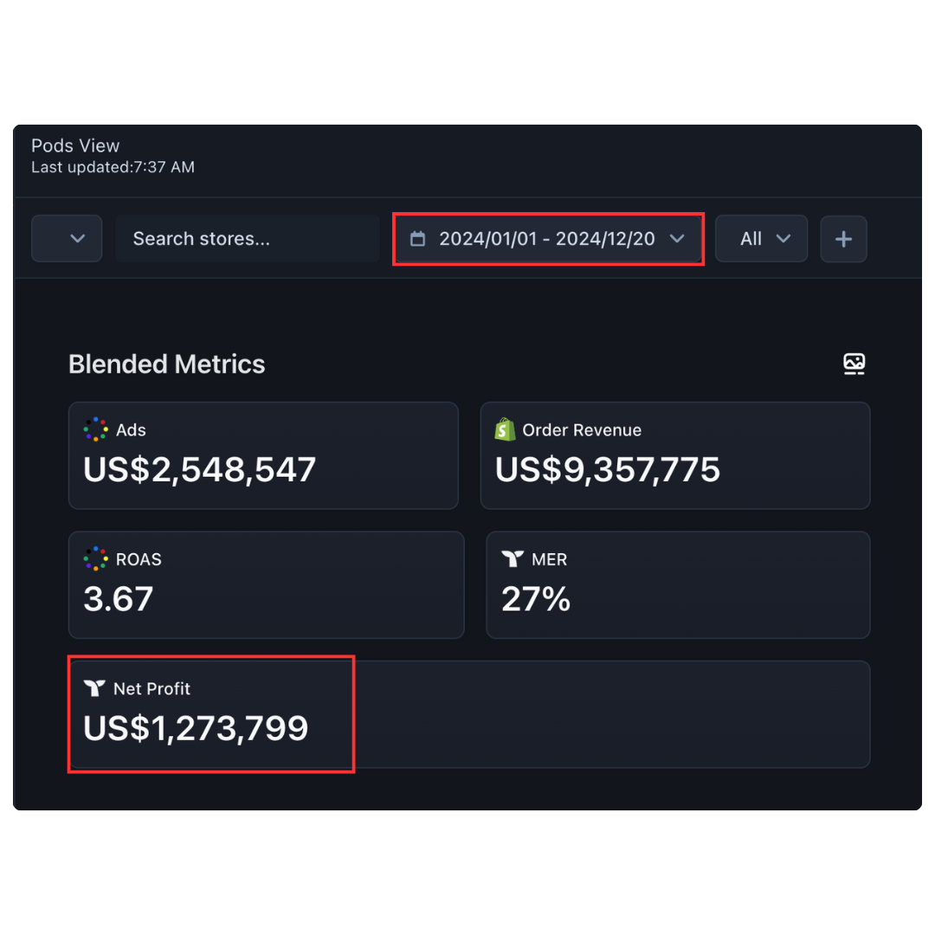Click the image export icon near Blended Metrics

point(854,364)
